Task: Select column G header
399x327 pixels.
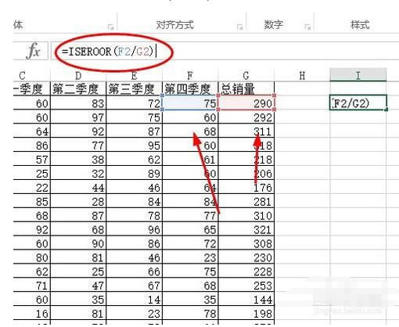Action: (246, 76)
